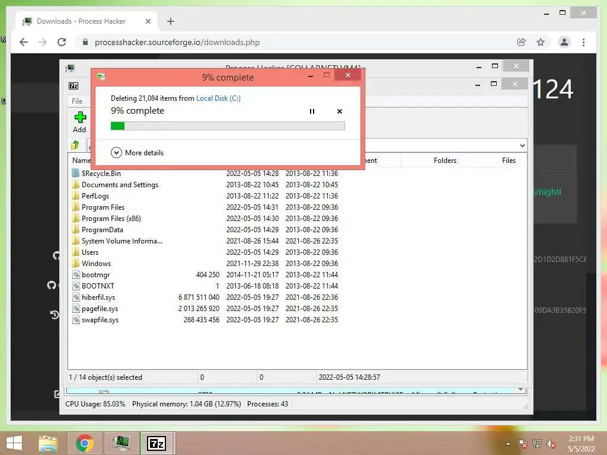Click the deletion progress bar
Screen dimensions: 607x455
(228, 126)
